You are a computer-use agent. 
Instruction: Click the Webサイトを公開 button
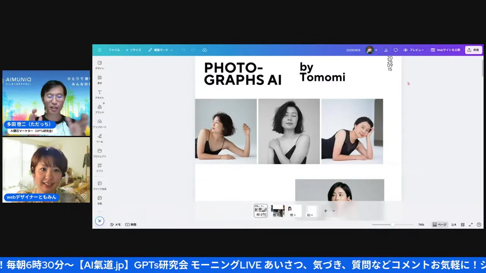pos(445,50)
